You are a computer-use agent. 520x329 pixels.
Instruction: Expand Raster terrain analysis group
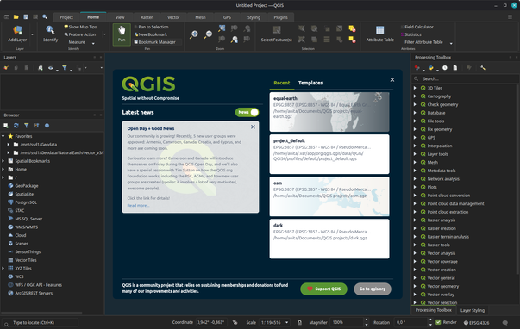coord(415,237)
